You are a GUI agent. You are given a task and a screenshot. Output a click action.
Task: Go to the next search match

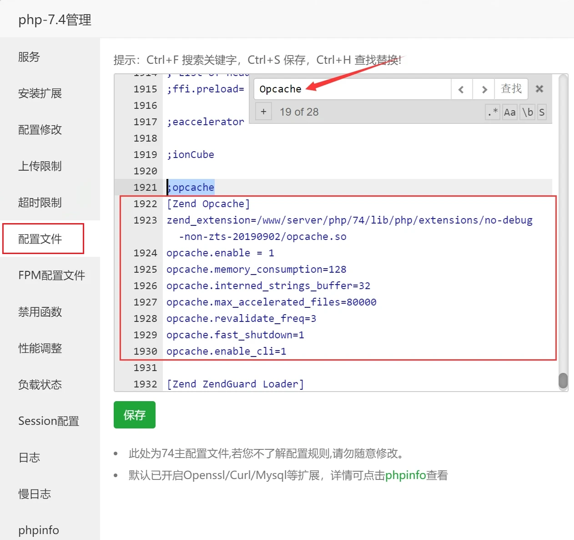coord(484,89)
